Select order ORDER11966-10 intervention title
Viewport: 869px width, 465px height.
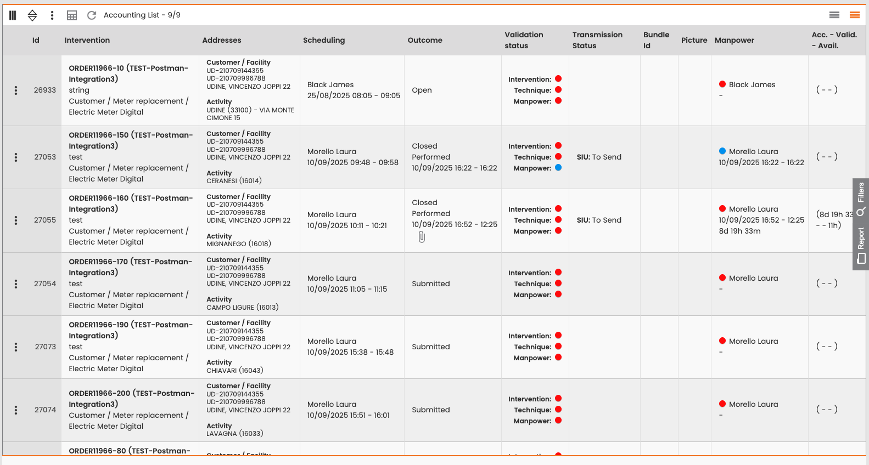pyautogui.click(x=128, y=73)
